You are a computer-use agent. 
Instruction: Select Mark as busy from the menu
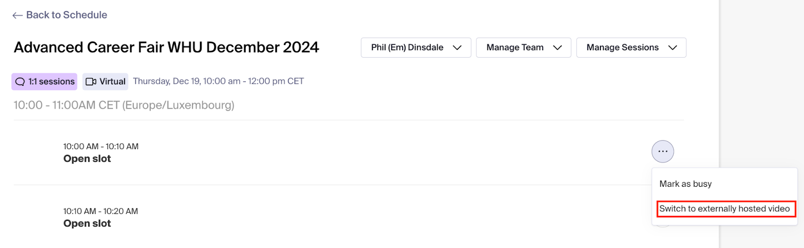point(685,184)
